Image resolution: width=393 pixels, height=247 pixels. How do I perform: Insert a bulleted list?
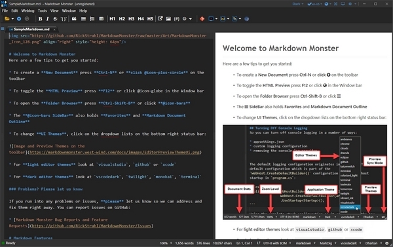[x=83, y=19]
